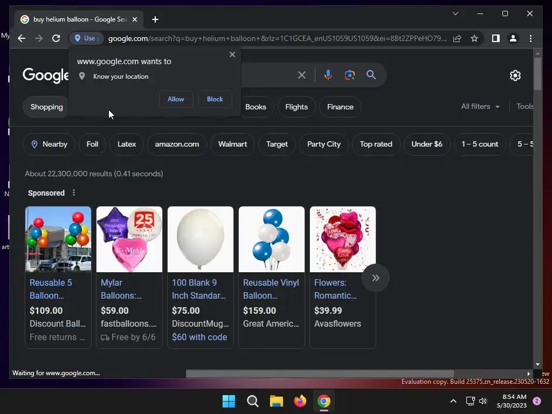Reload the Google search page

(56, 38)
